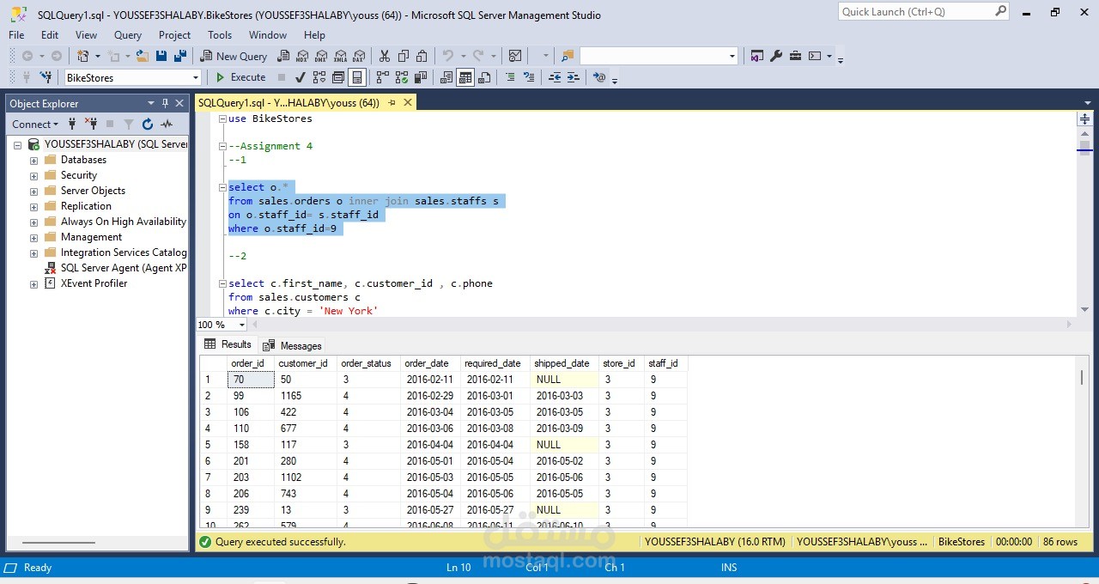Click the Find in Files icon
The width and height of the screenshot is (1099, 584).
click(x=568, y=56)
